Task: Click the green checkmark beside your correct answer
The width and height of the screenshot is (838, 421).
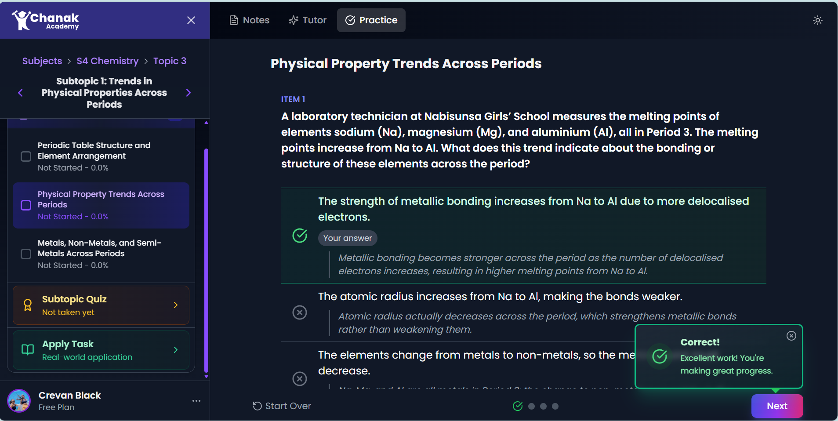Action: pos(300,236)
